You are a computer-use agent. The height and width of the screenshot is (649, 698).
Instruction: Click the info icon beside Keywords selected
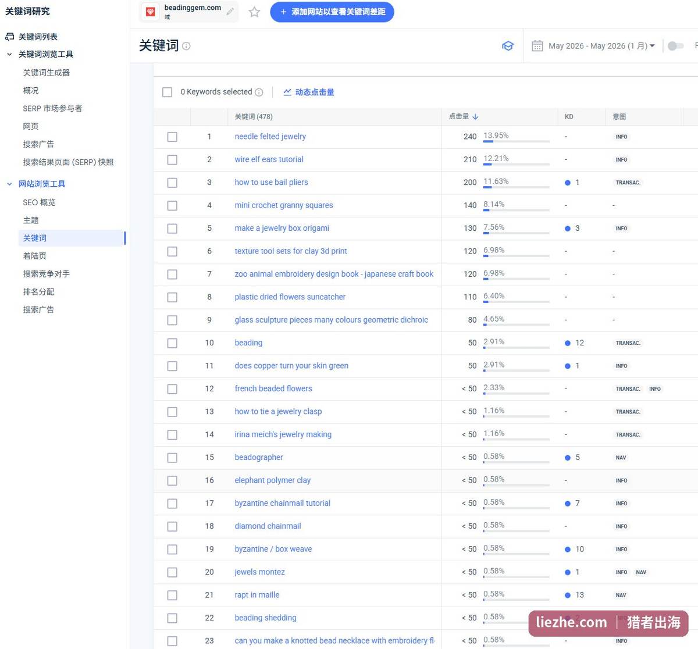click(259, 92)
